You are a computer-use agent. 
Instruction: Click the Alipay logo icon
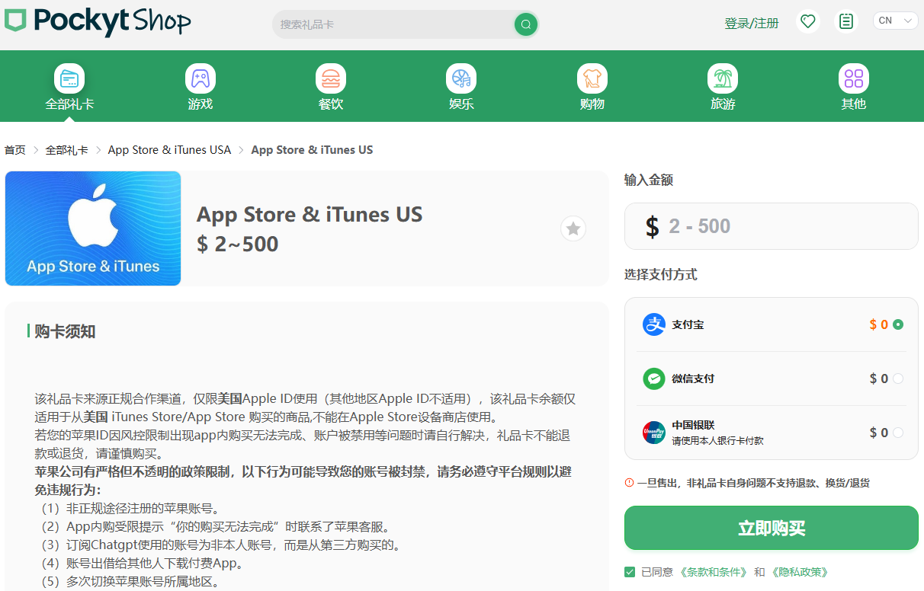click(654, 324)
